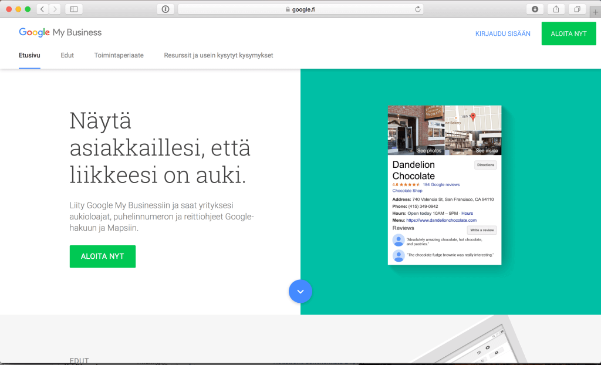The height and width of the screenshot is (365, 601).
Task: Open a new tab with plus button
Action: (595, 11)
